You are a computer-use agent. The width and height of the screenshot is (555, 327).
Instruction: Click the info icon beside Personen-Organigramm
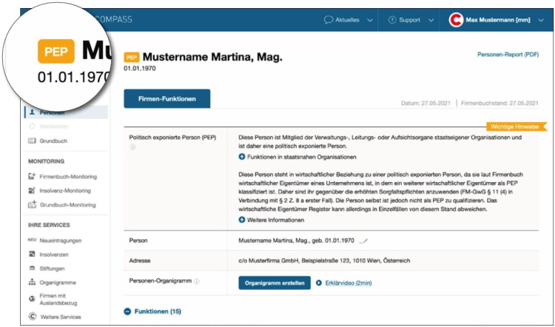point(197,282)
